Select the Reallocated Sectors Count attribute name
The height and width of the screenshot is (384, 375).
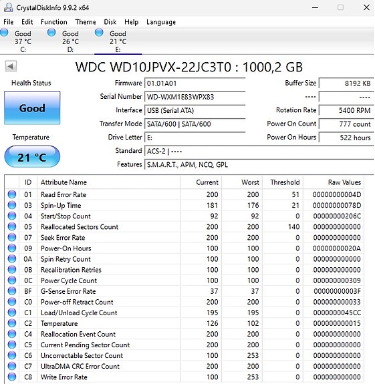(80, 227)
